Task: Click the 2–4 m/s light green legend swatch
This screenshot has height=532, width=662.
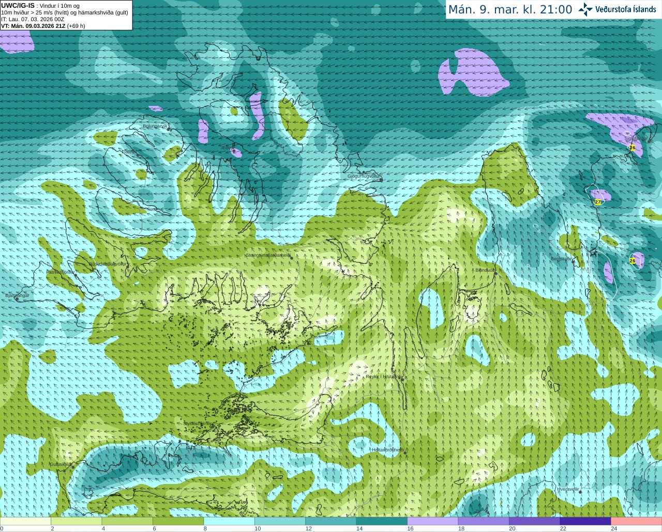Action: pos(77,521)
